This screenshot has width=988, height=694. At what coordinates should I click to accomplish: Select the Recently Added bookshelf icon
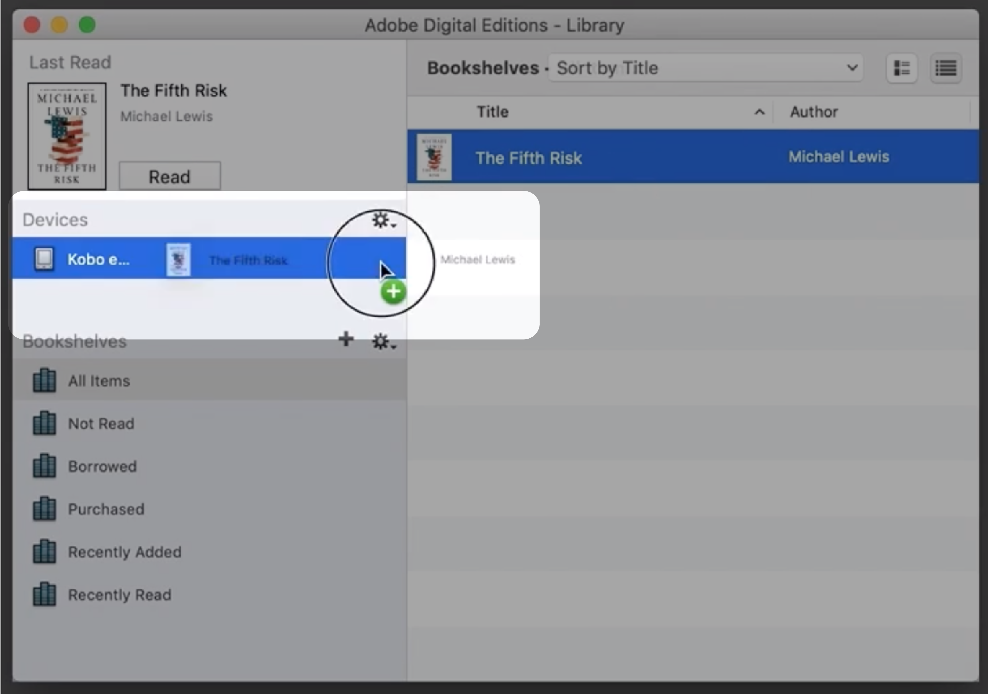[44, 551]
